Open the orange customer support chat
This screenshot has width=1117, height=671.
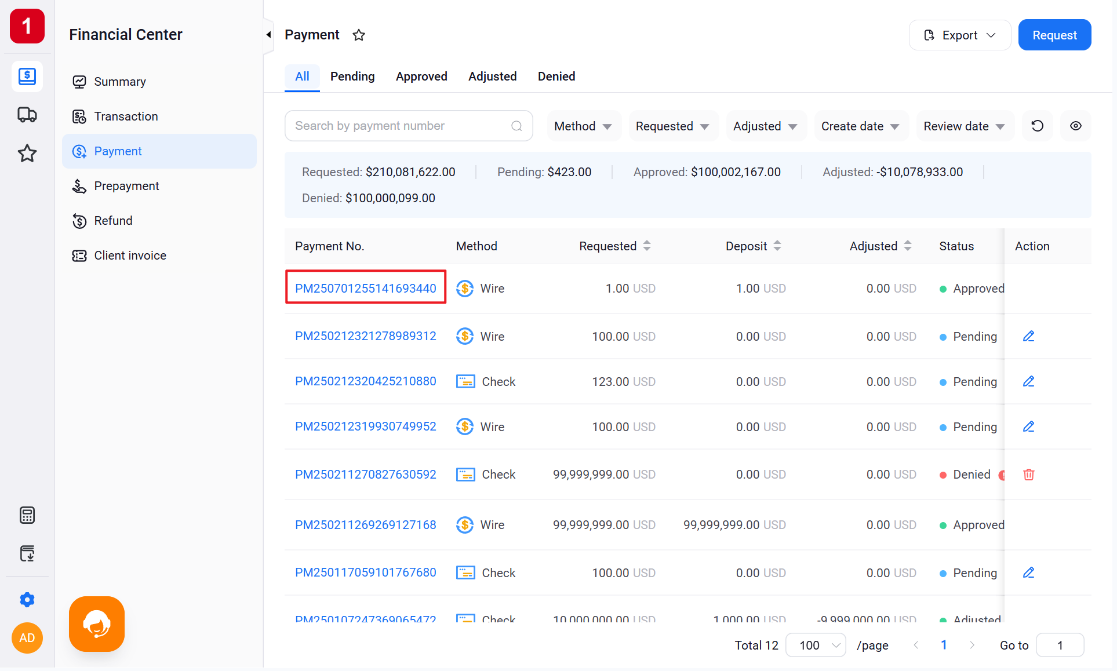point(97,624)
